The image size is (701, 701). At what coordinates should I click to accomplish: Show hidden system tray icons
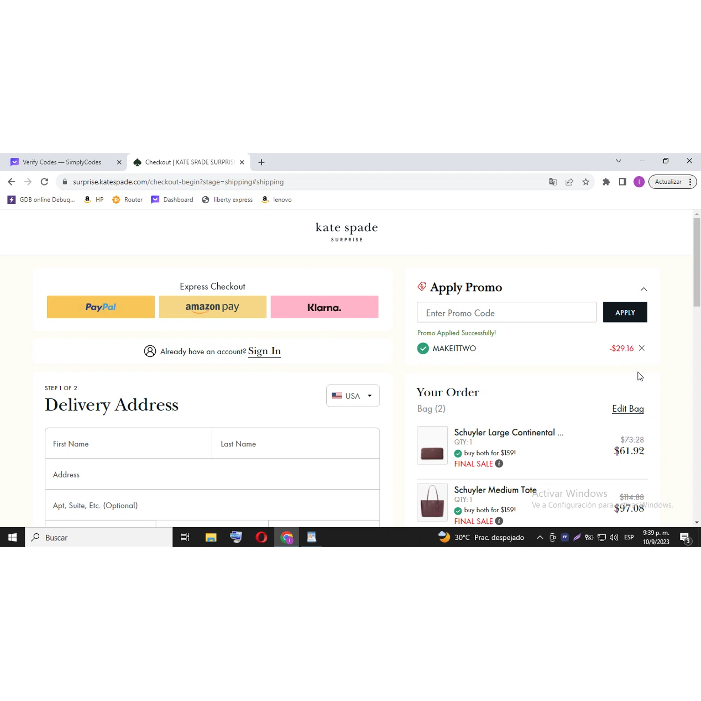(540, 537)
